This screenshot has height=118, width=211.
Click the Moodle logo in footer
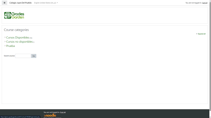[50, 115]
